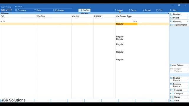Click the G: Go To button
The width and height of the screenshot is (189, 106).
click(84, 10)
